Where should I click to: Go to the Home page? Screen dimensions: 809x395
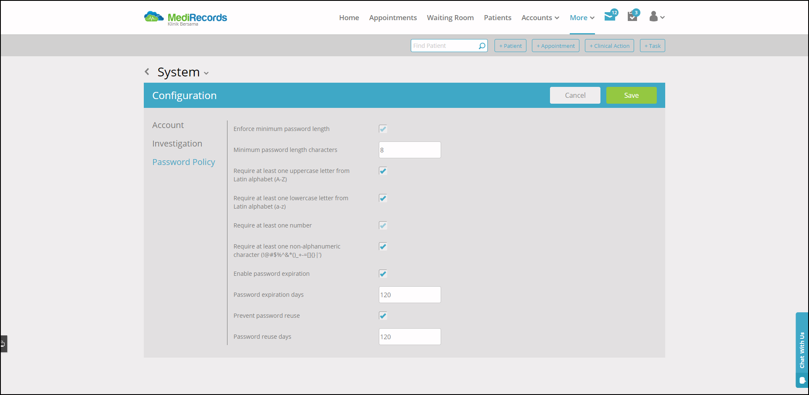click(x=349, y=18)
